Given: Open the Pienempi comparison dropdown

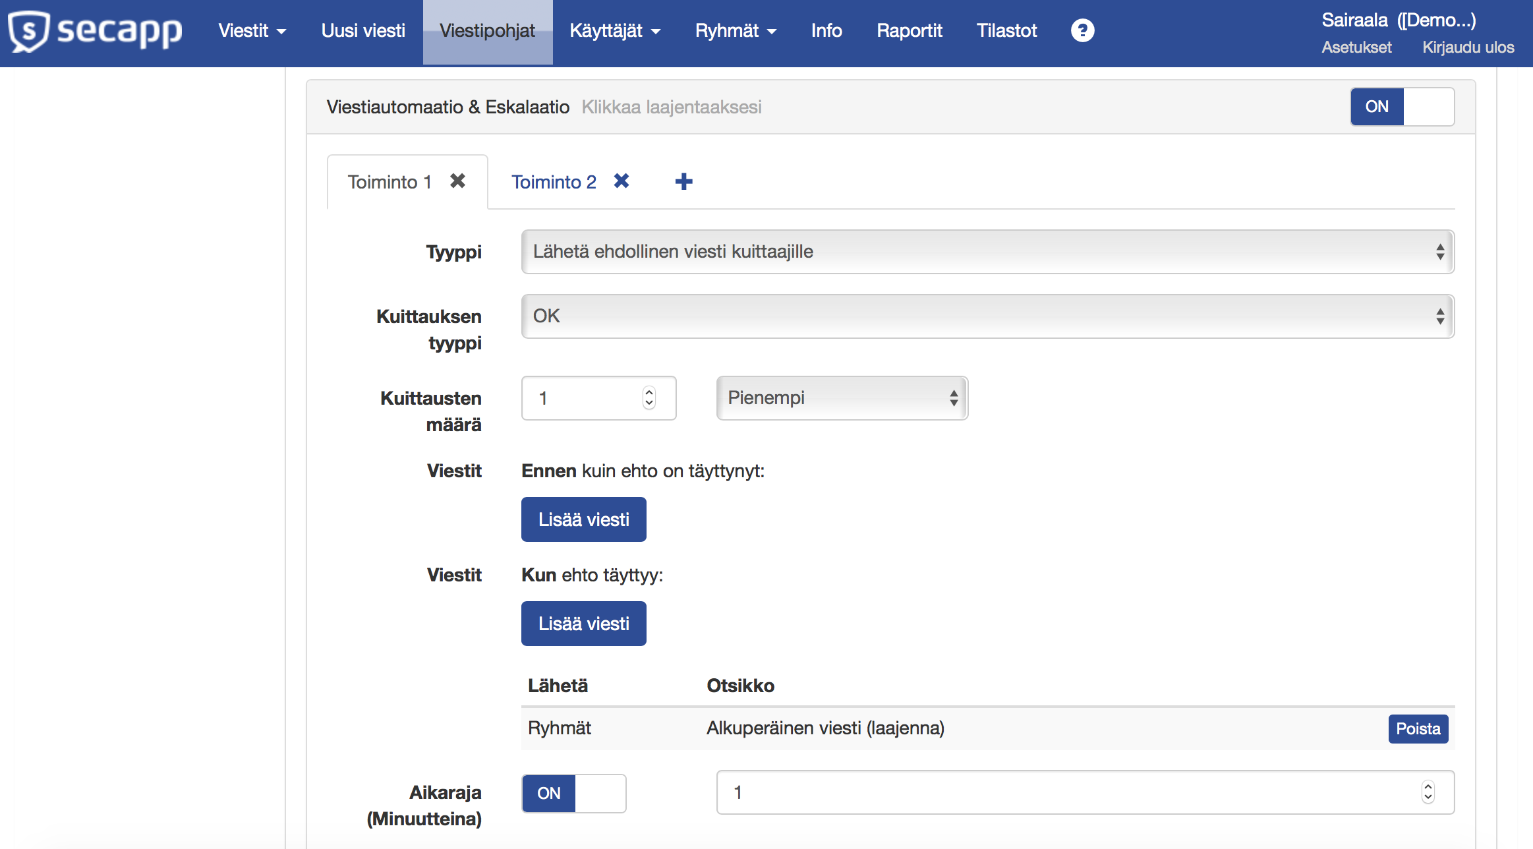Looking at the screenshot, I should pos(842,398).
